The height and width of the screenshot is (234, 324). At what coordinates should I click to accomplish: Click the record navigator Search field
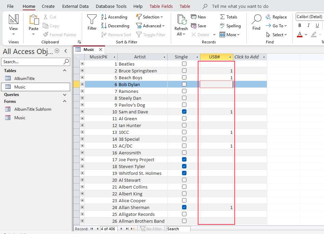pos(178,229)
